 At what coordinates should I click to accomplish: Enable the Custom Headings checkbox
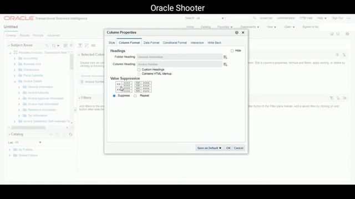(139, 70)
